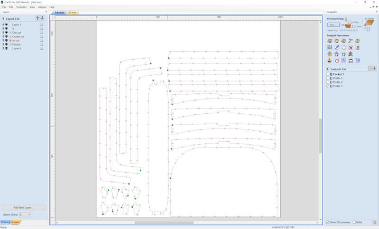Save toolpaths using the disk icon
This screenshot has width=379, height=229.
(x=351, y=61)
